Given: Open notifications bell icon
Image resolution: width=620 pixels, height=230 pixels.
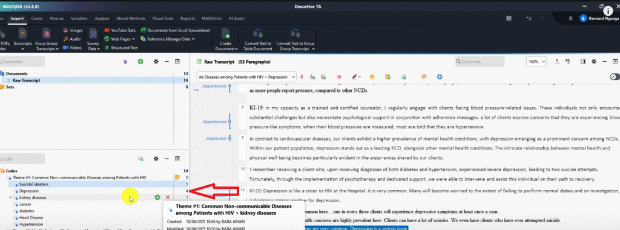Looking at the screenshot, I should (x=570, y=19).
